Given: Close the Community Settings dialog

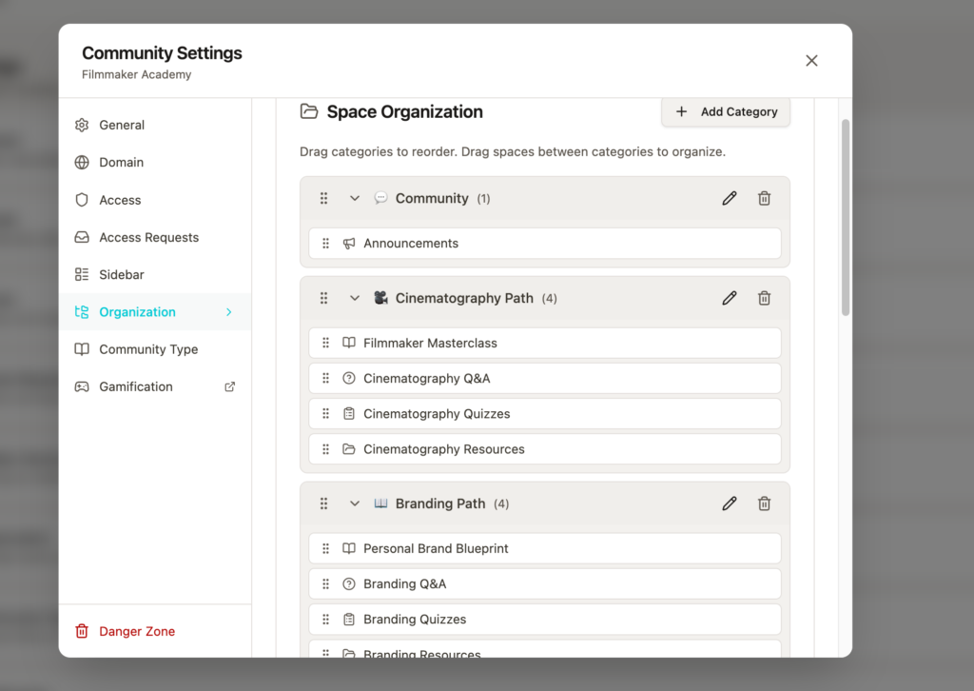Looking at the screenshot, I should pyautogui.click(x=811, y=61).
